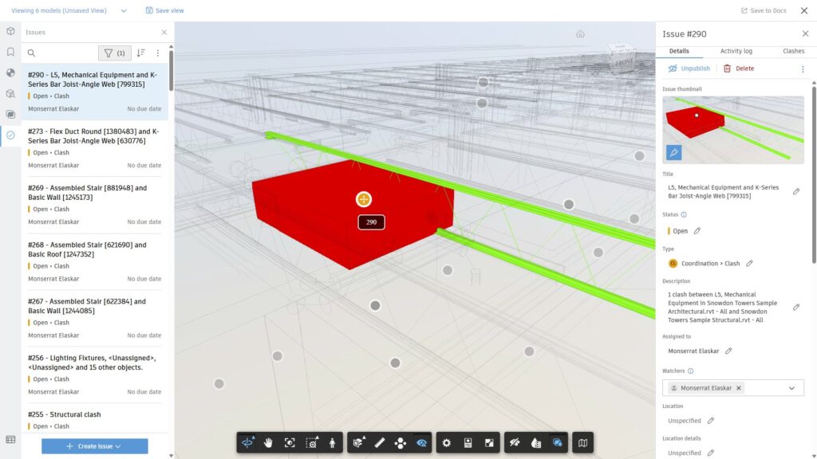Open the Create Issue dropdown arrow
Image resolution: width=817 pixels, height=459 pixels.
(x=116, y=445)
